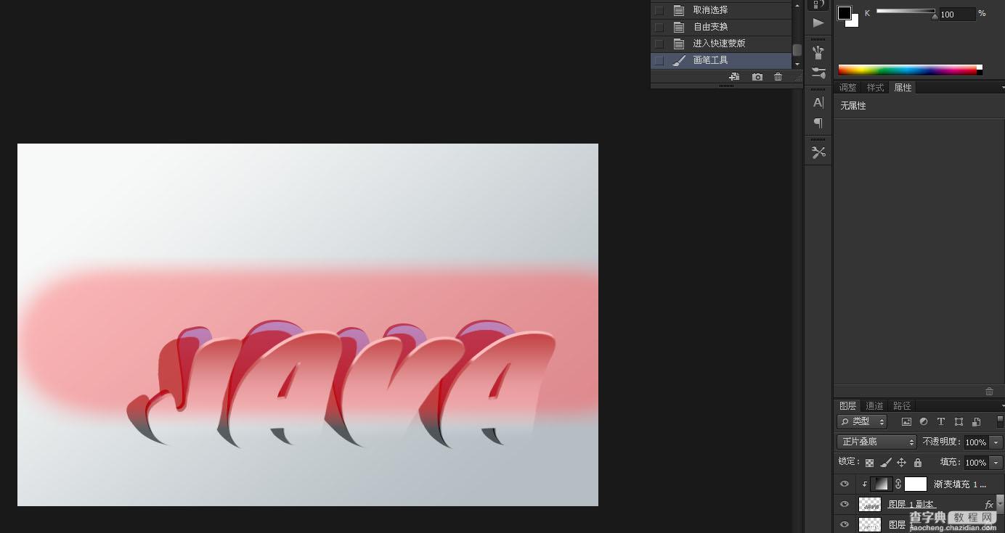Viewport: 1005px width, 533px height.
Task: Open the 正片叠底 blend mode dropdown
Action: click(x=877, y=442)
